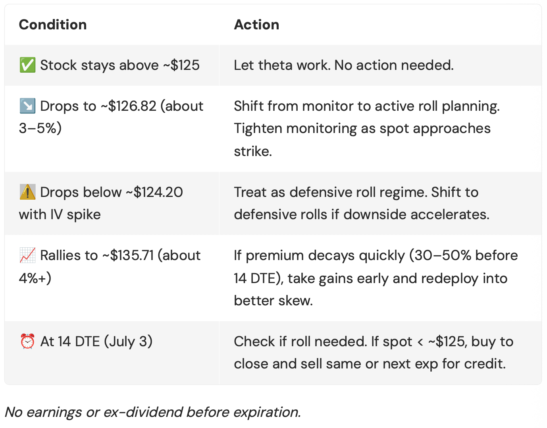Click the red alarm clock icon
Screen dimensions: 547x428
point(27,341)
